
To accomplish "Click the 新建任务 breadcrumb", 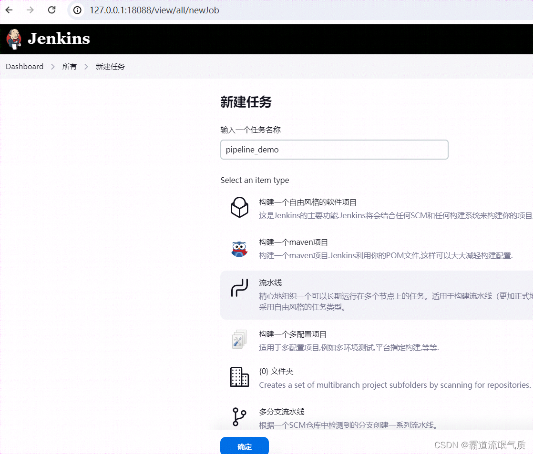I will (110, 67).
